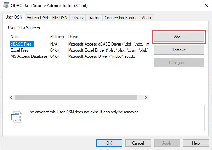The image size is (212, 150).
Task: Open Help for the dialog
Action: pos(196,143)
